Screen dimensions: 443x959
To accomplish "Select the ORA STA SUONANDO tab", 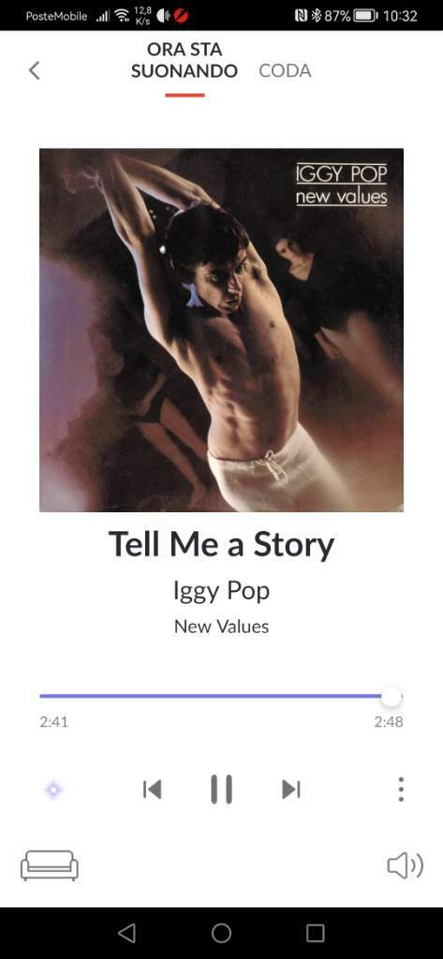I will click(185, 60).
